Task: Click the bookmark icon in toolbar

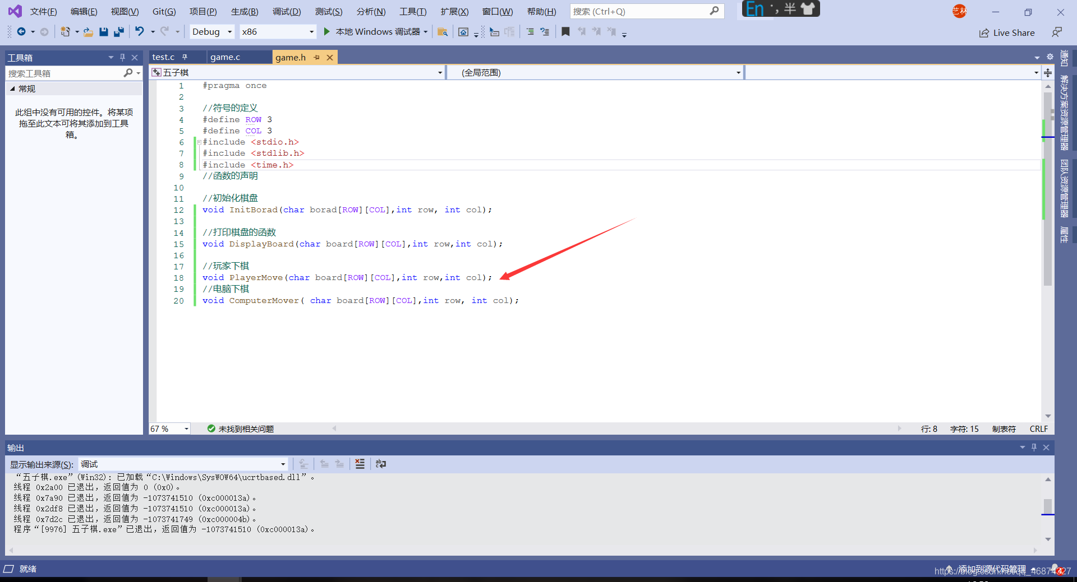Action: [565, 32]
